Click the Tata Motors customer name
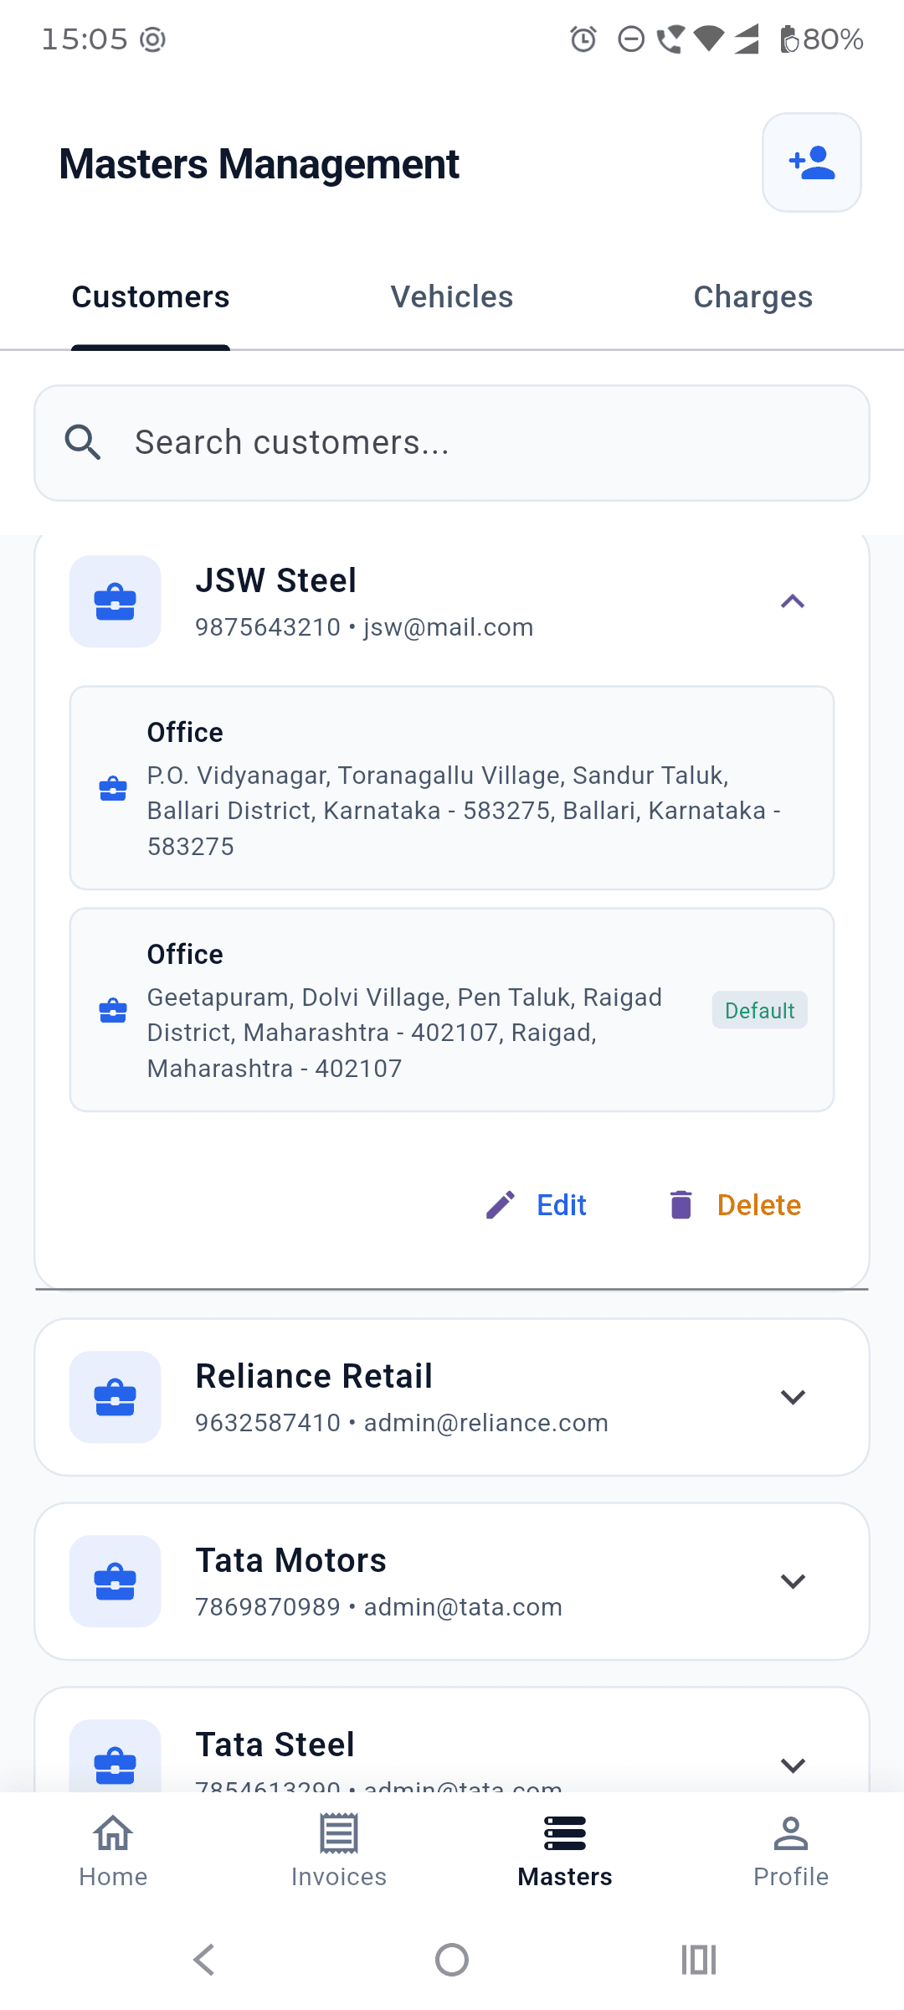 click(291, 1560)
